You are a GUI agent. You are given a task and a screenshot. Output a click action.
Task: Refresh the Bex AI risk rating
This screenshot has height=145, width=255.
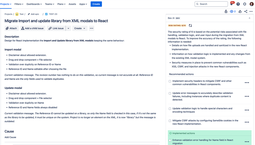click(190, 26)
